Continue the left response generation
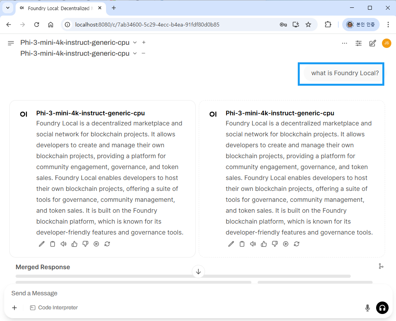Viewport: 396px width, 321px height. (96, 244)
